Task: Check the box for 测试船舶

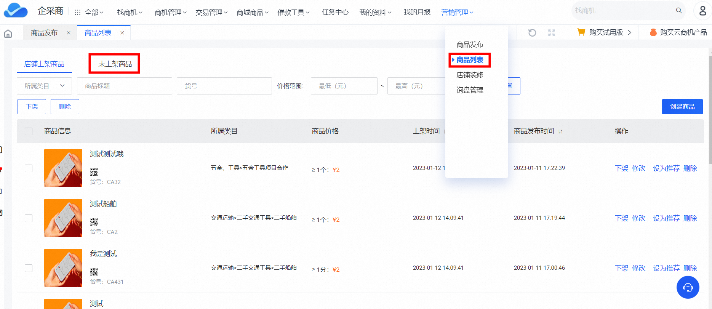Action: [29, 218]
